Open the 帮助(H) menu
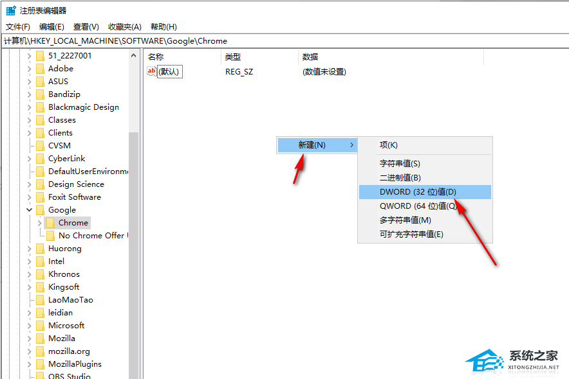The image size is (569, 379). 163,27
